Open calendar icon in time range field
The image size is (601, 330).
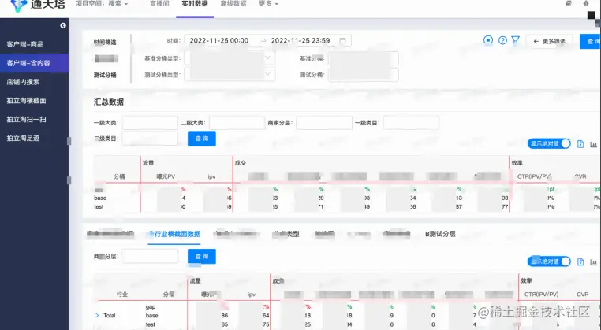pos(342,41)
